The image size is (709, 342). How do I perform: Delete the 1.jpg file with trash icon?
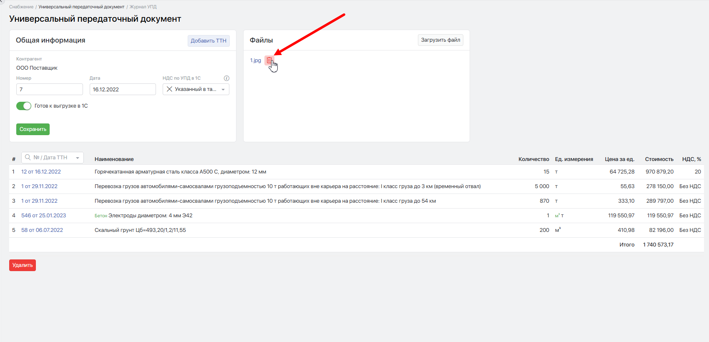[269, 60]
